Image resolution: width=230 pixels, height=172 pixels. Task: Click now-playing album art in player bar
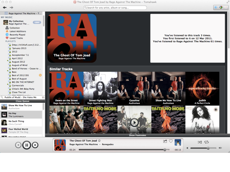coord(60,145)
